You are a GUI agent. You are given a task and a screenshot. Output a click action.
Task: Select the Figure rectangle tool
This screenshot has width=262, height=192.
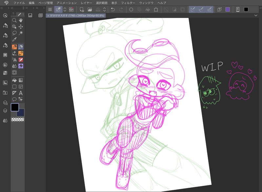point(14,86)
